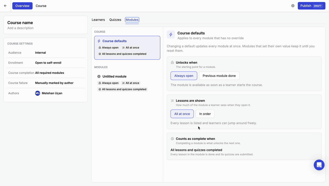This screenshot has width=329, height=186.
Task: Click the lightning icon in Course defaults card
Action: tap(99, 41)
